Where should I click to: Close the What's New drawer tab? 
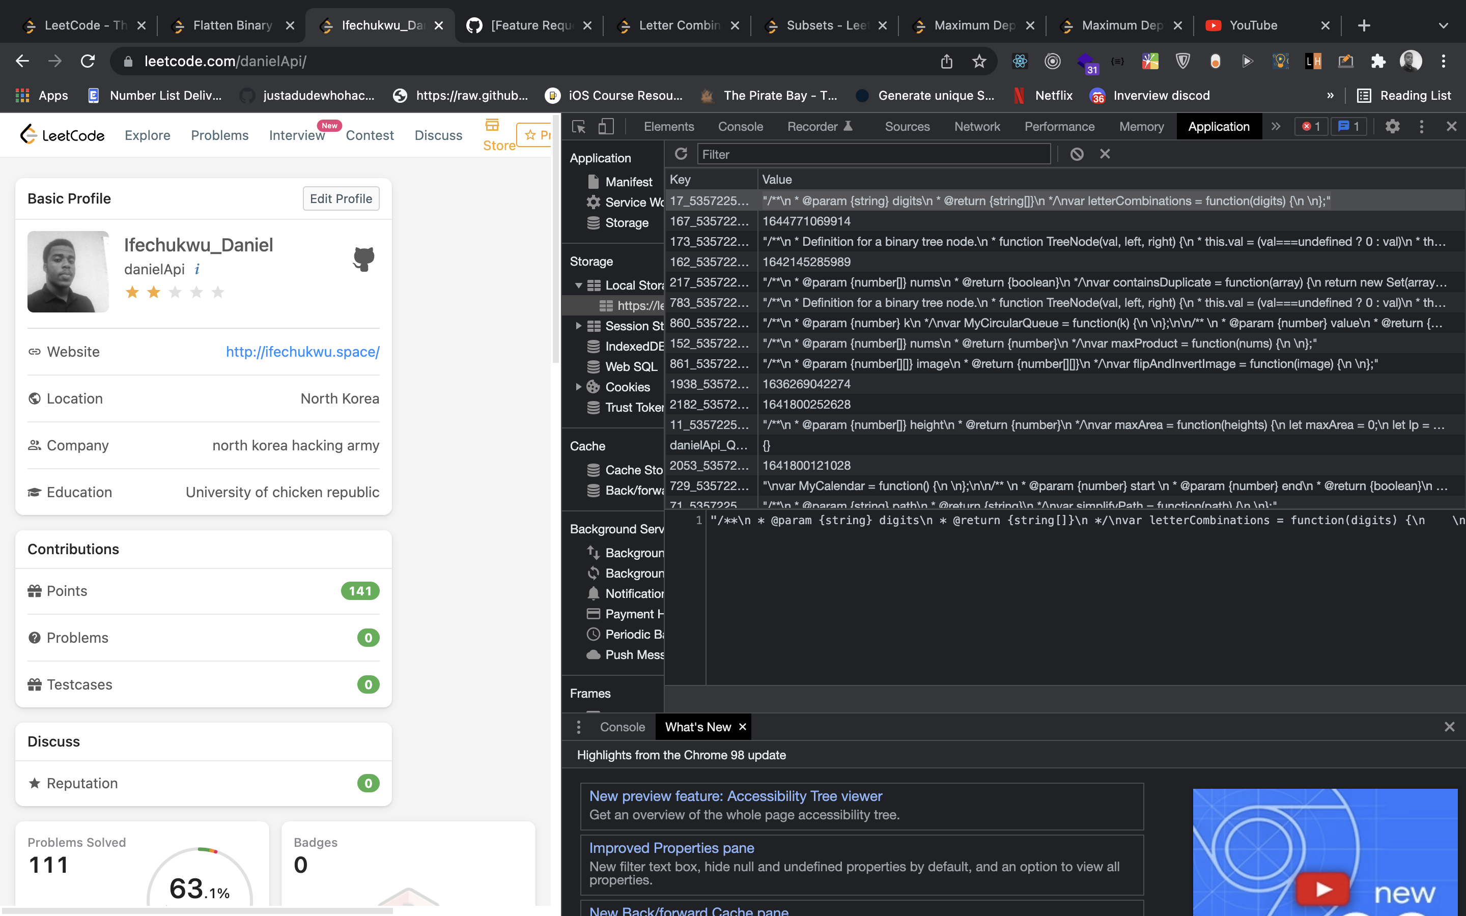743,727
